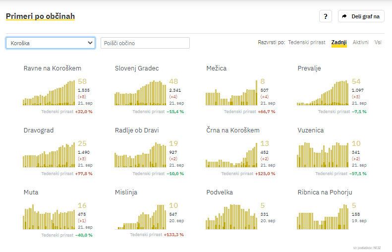Select the Zadnji sort option

coord(339,43)
